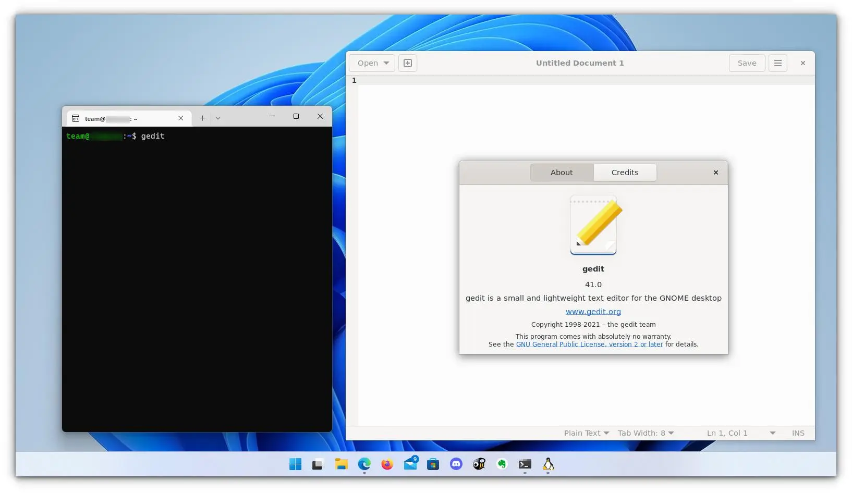Maximize the terminal window
This screenshot has height=493, width=852.
tap(296, 116)
